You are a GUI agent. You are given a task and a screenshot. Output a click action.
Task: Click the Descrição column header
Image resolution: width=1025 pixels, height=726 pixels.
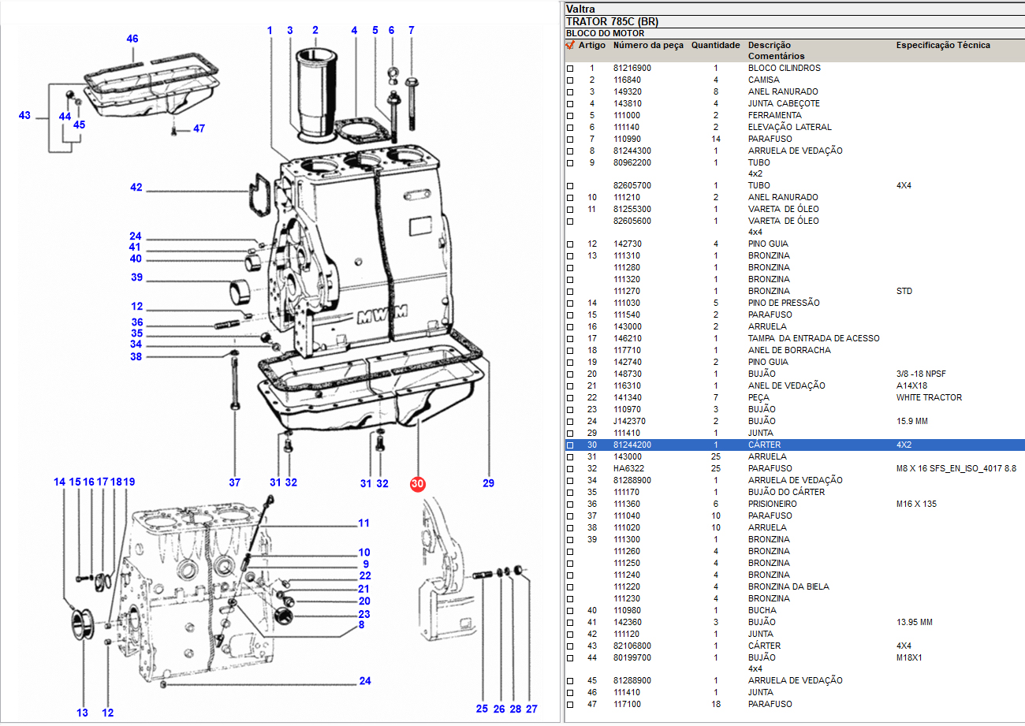(x=769, y=45)
